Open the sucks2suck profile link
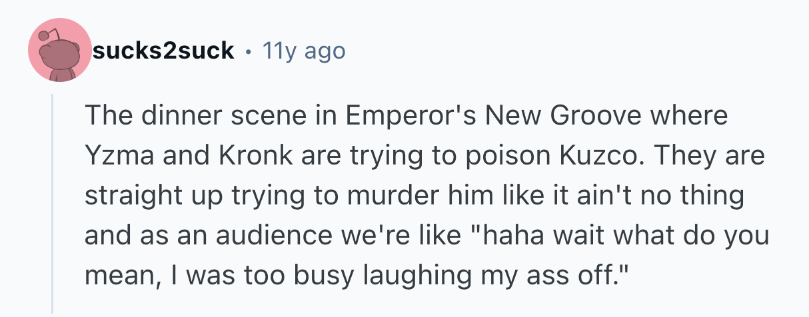809x317 pixels. point(163,51)
